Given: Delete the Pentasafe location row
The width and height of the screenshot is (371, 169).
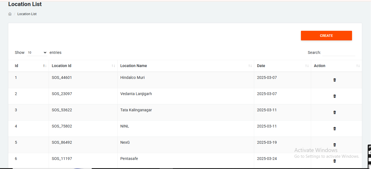Looking at the screenshot, I should (x=334, y=161).
